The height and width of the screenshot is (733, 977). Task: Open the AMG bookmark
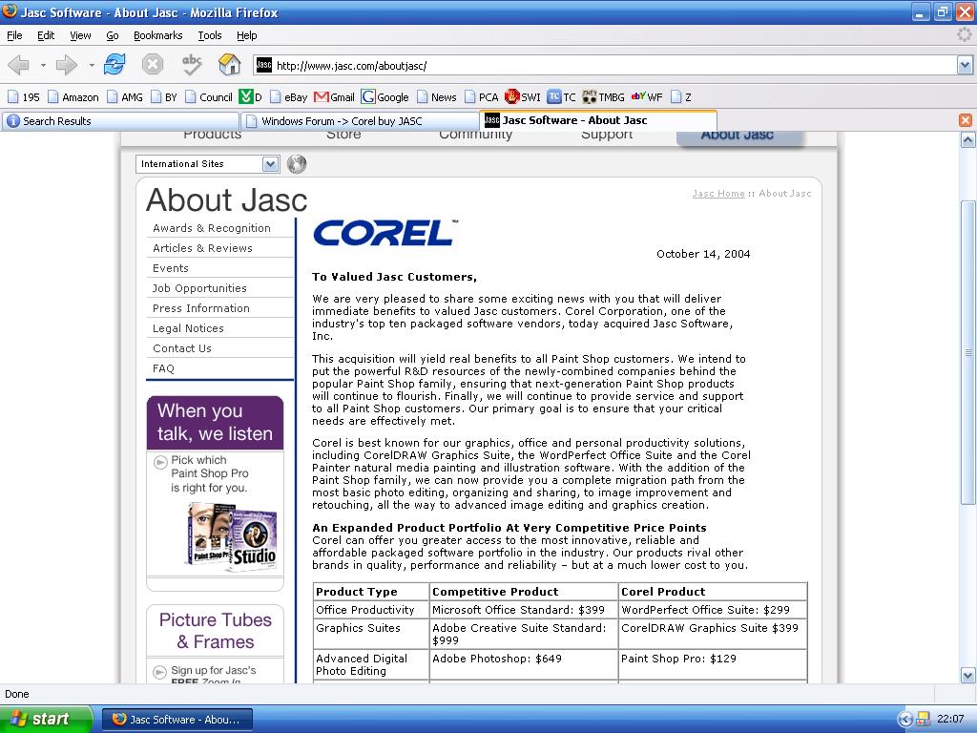[125, 97]
